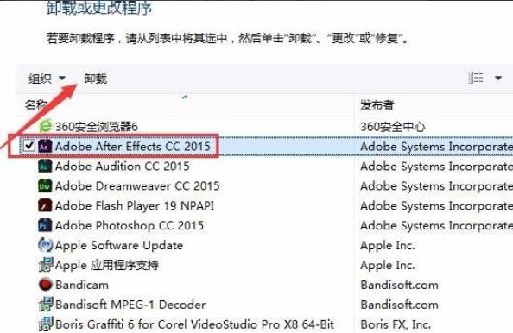Viewport: 513px width, 333px height.
Task: Select Adobe Audition CC 2015
Action: (122, 166)
